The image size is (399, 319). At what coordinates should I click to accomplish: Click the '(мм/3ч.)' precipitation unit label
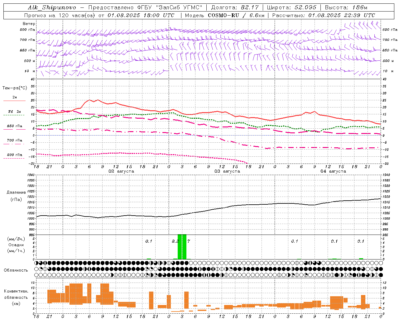[x=16, y=239]
